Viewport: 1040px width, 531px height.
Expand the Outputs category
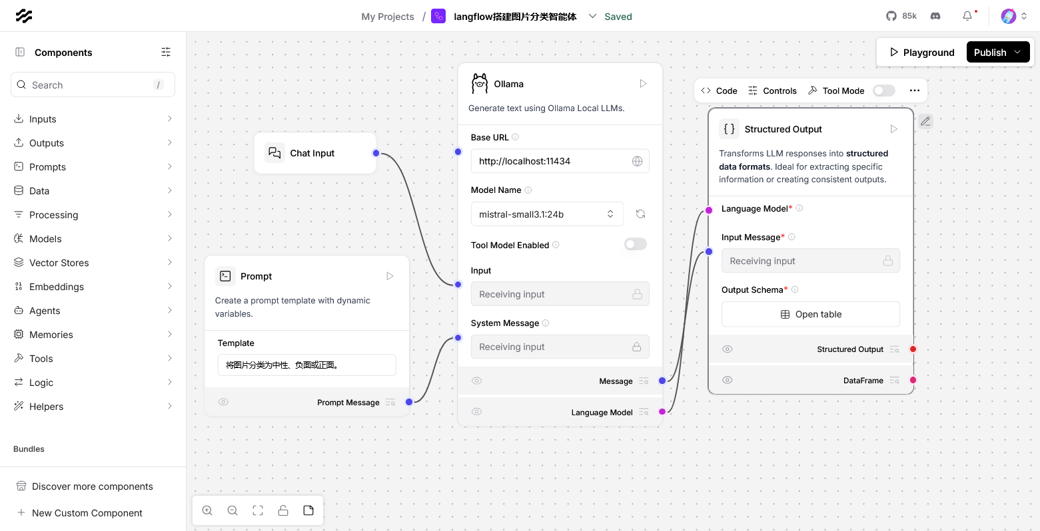point(93,143)
